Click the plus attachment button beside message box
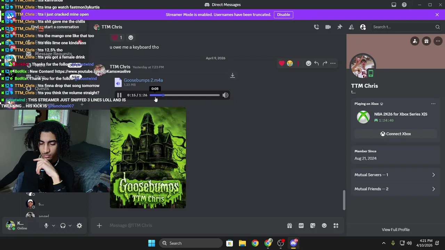Image resolution: width=445 pixels, height=250 pixels. pyautogui.click(x=99, y=225)
